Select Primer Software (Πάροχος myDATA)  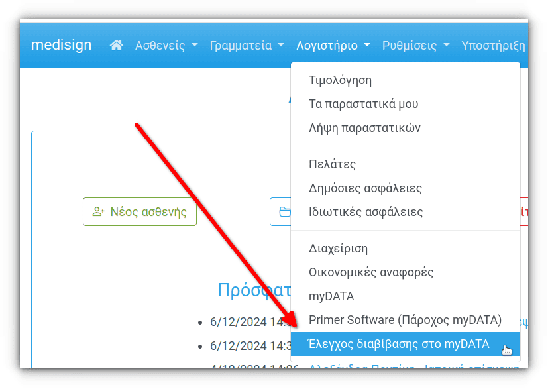pyautogui.click(x=406, y=320)
